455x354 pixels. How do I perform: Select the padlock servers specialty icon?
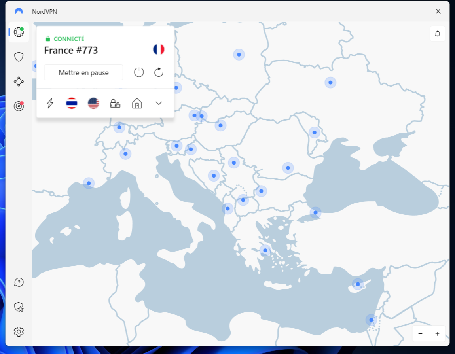(x=115, y=103)
